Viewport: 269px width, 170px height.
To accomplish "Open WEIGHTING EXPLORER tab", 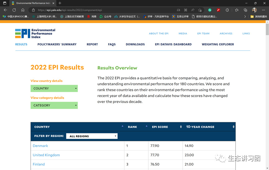I will [x=218, y=44].
